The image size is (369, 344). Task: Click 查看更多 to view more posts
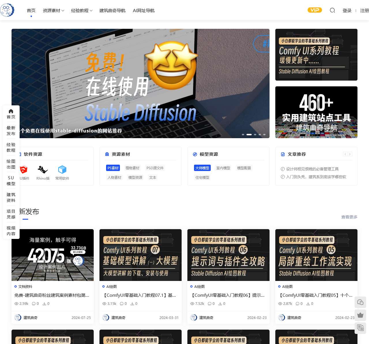point(349,217)
